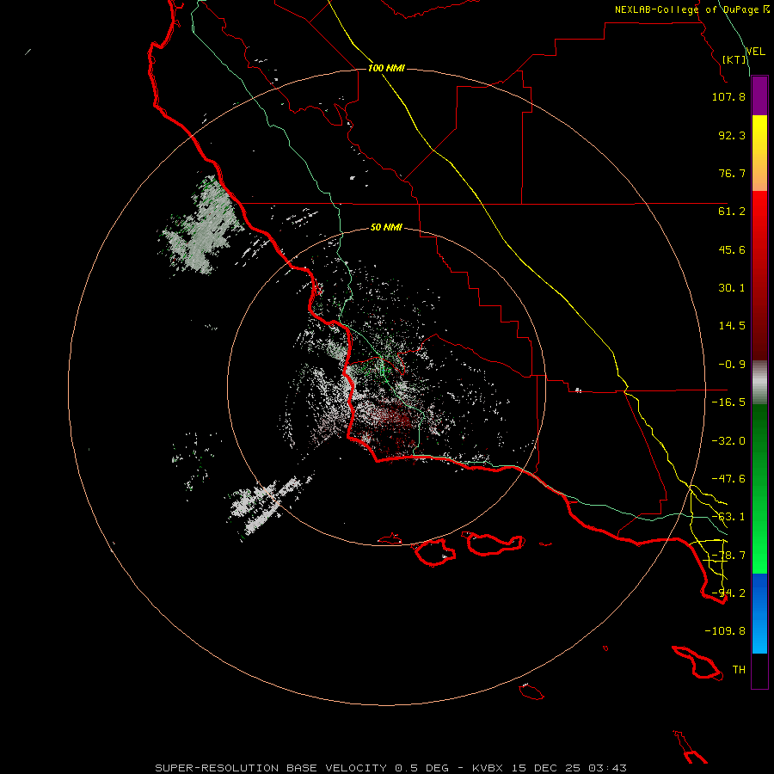Click the blue segment of the color bar
This screenshot has height=774, width=774.
click(x=759, y=613)
